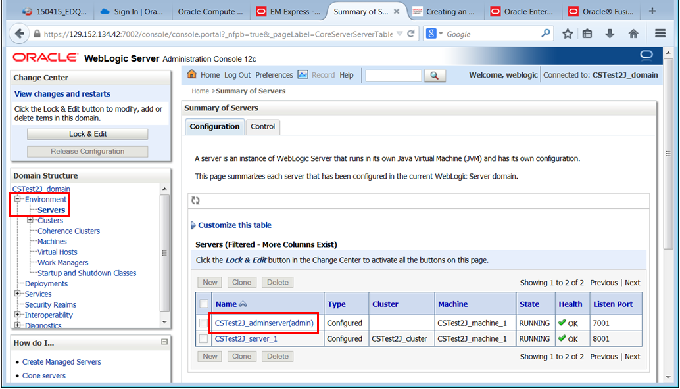
Task: Open Coherence Clusters tree item
Action: 68,231
